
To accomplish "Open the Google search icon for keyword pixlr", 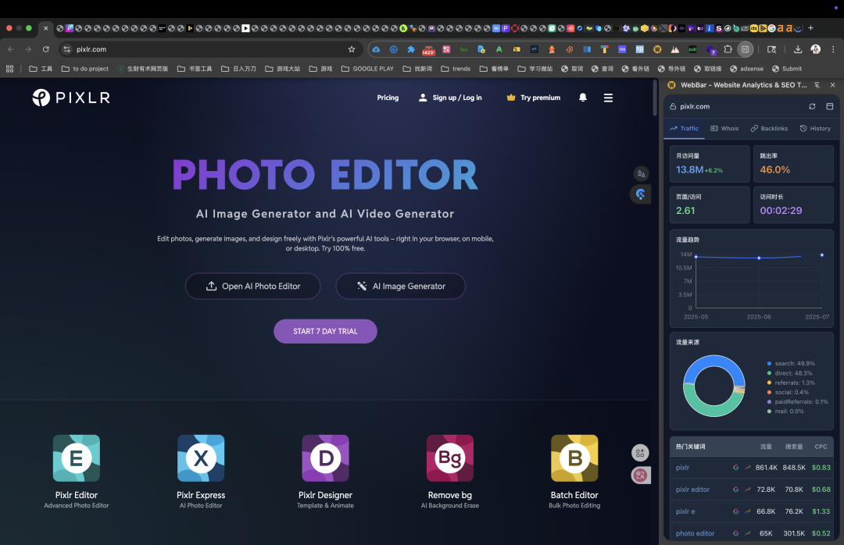I will coord(736,468).
